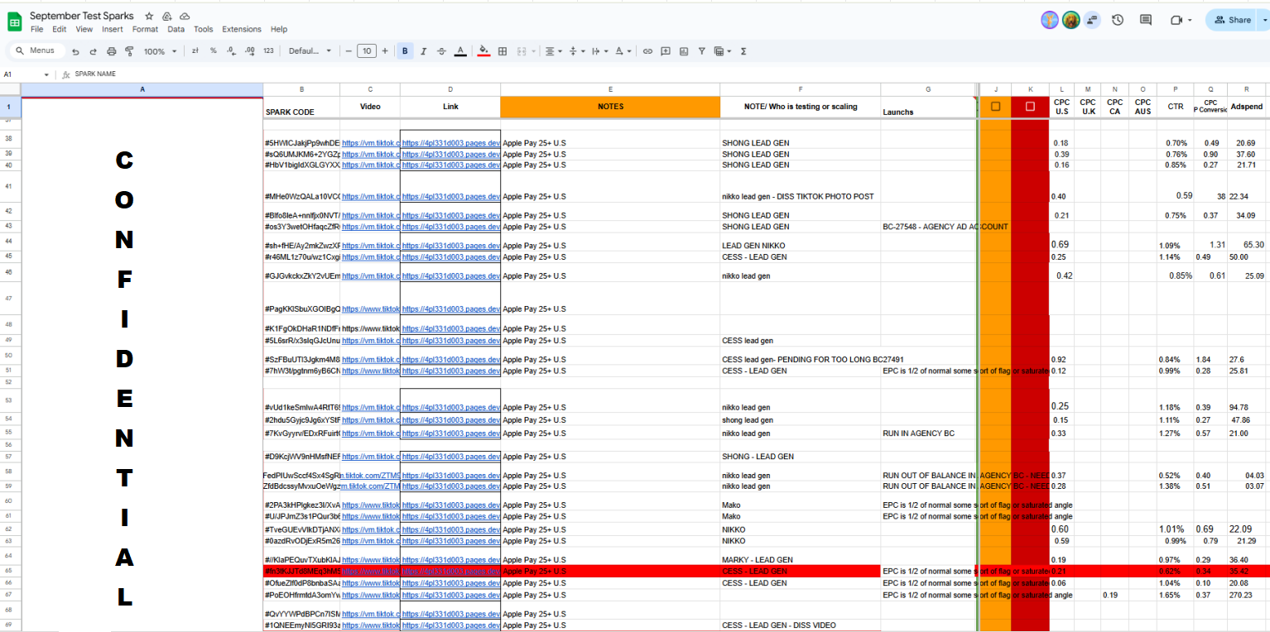Viewport: 1270px width, 632px height.
Task: Open the borders tool
Action: click(503, 51)
